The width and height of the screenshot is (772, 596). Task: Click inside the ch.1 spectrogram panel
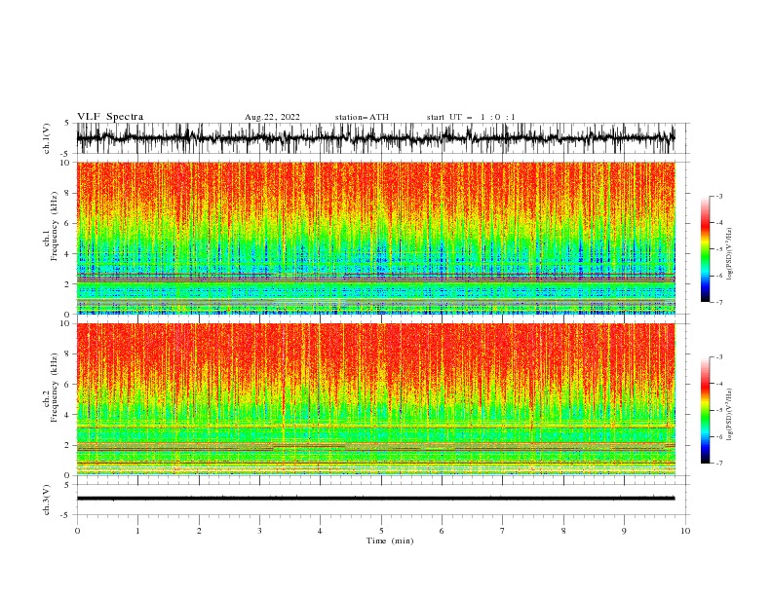click(x=375, y=238)
